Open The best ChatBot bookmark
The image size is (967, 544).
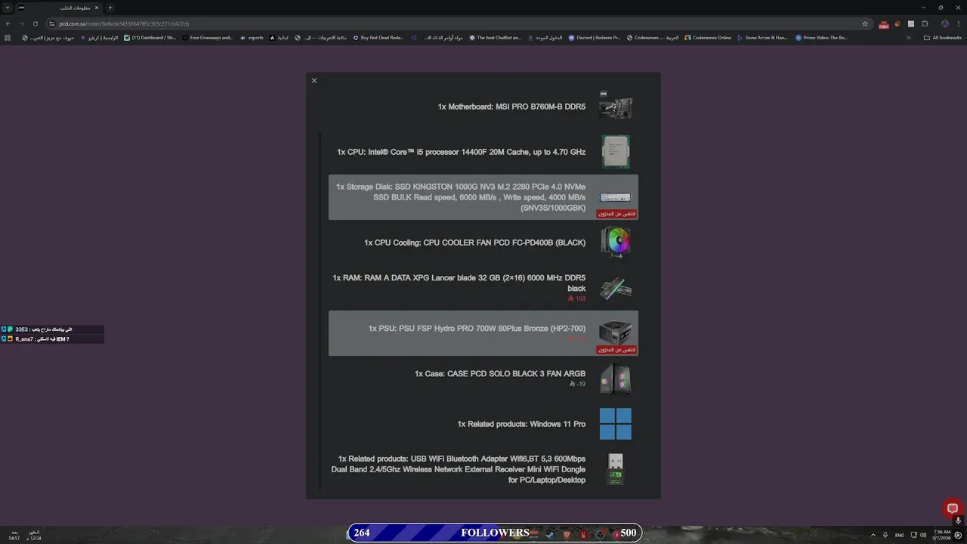click(495, 38)
